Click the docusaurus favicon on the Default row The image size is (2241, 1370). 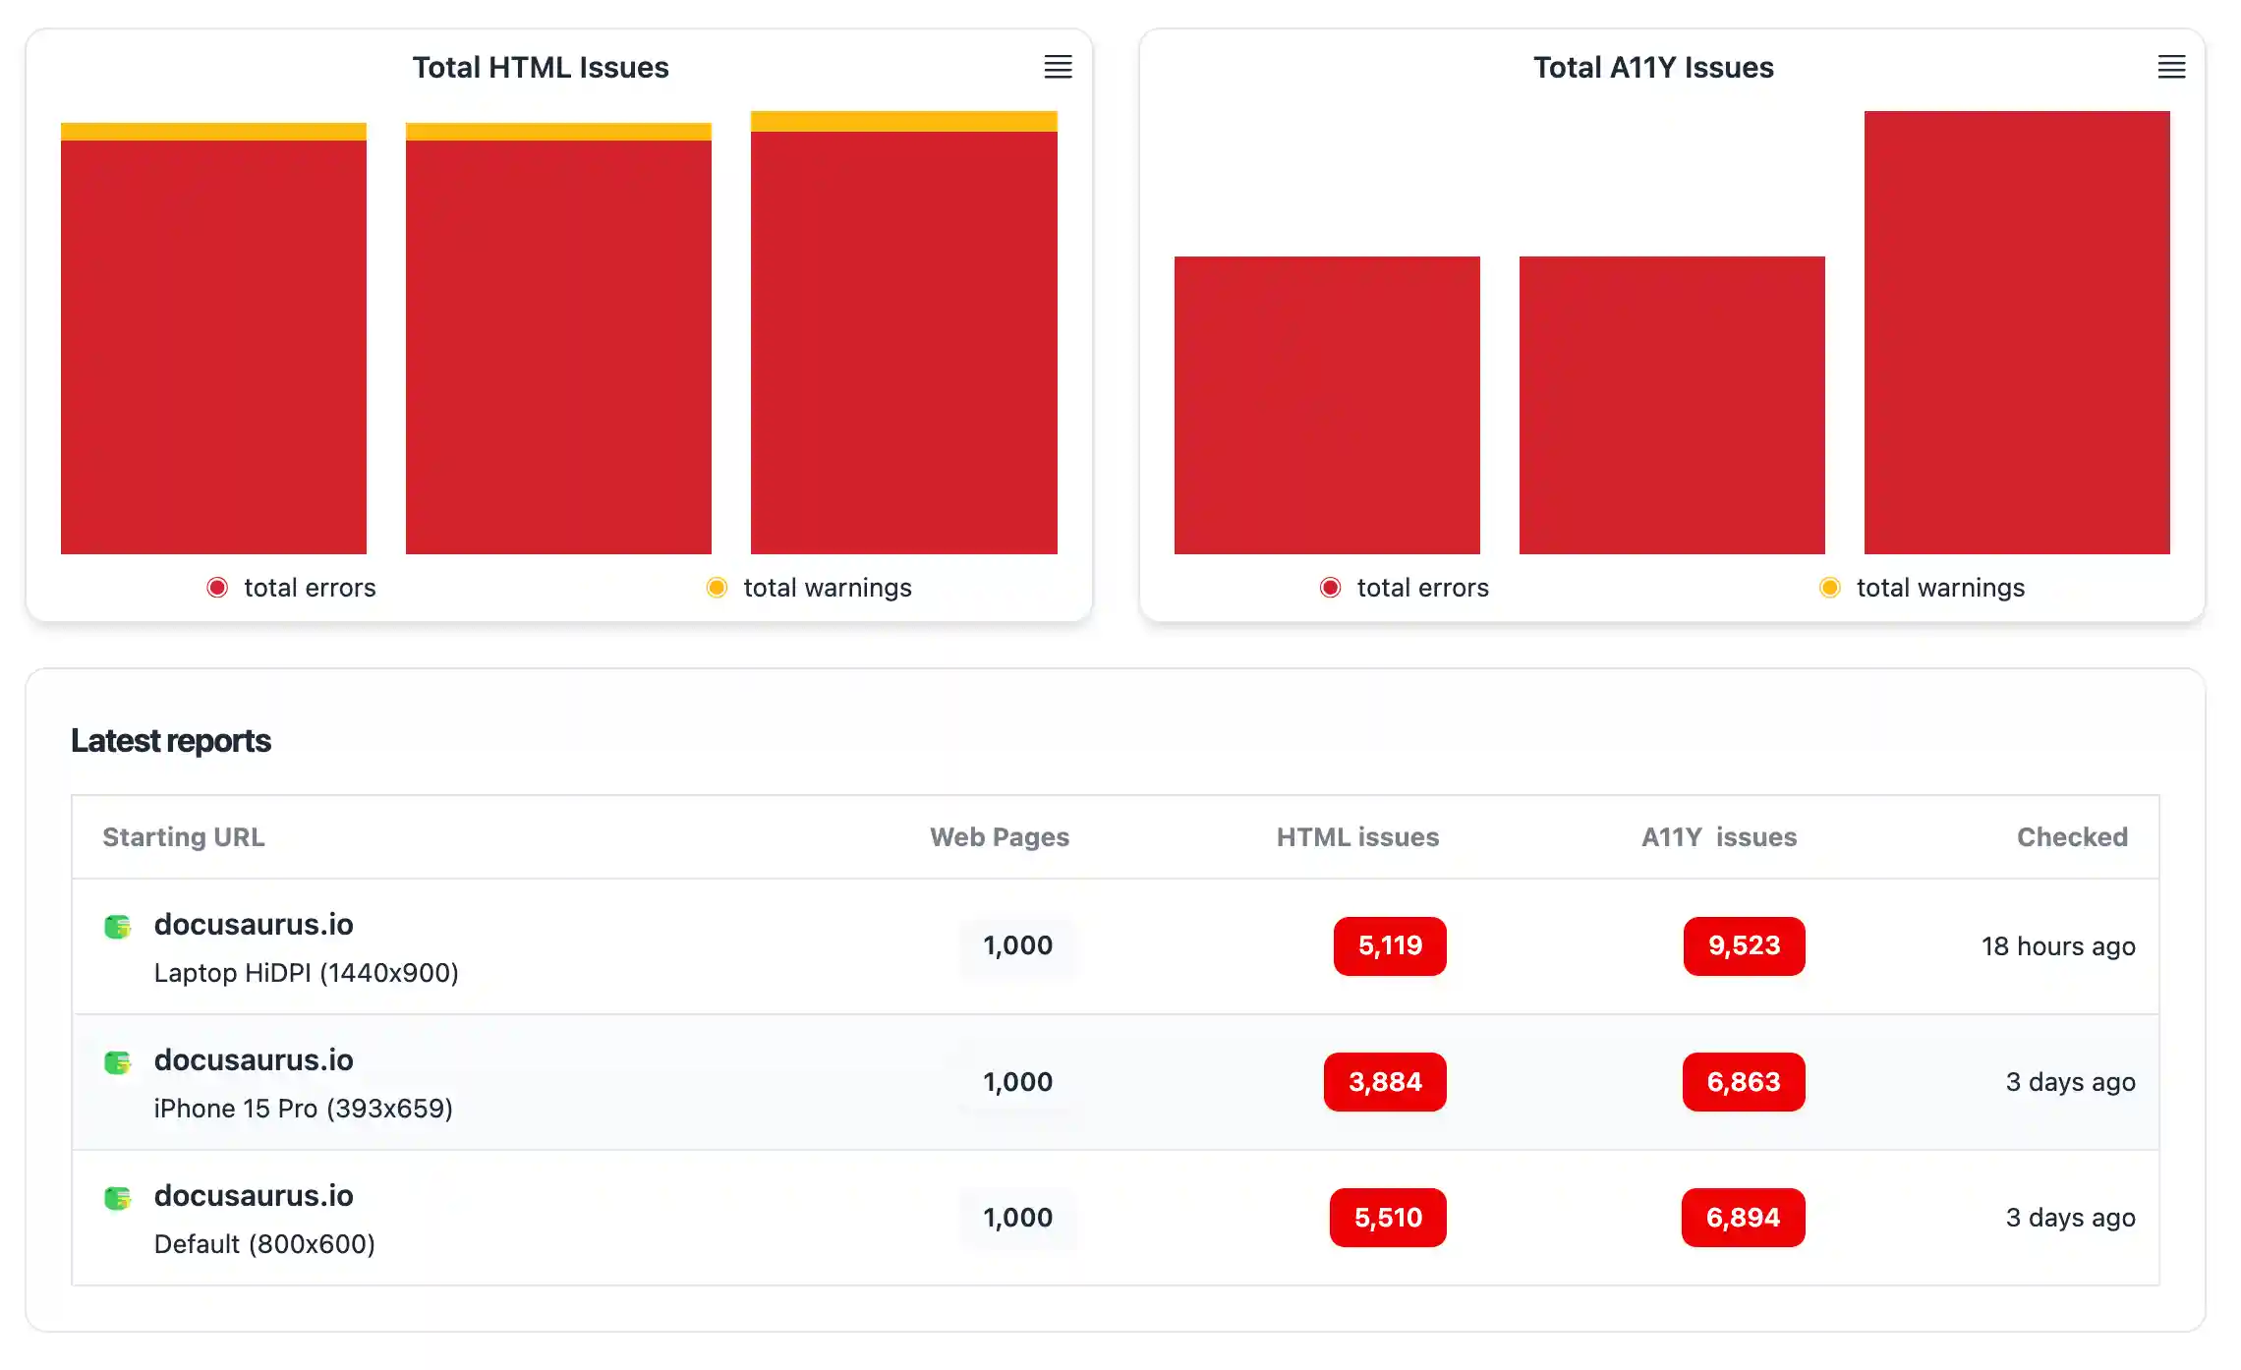(x=117, y=1196)
